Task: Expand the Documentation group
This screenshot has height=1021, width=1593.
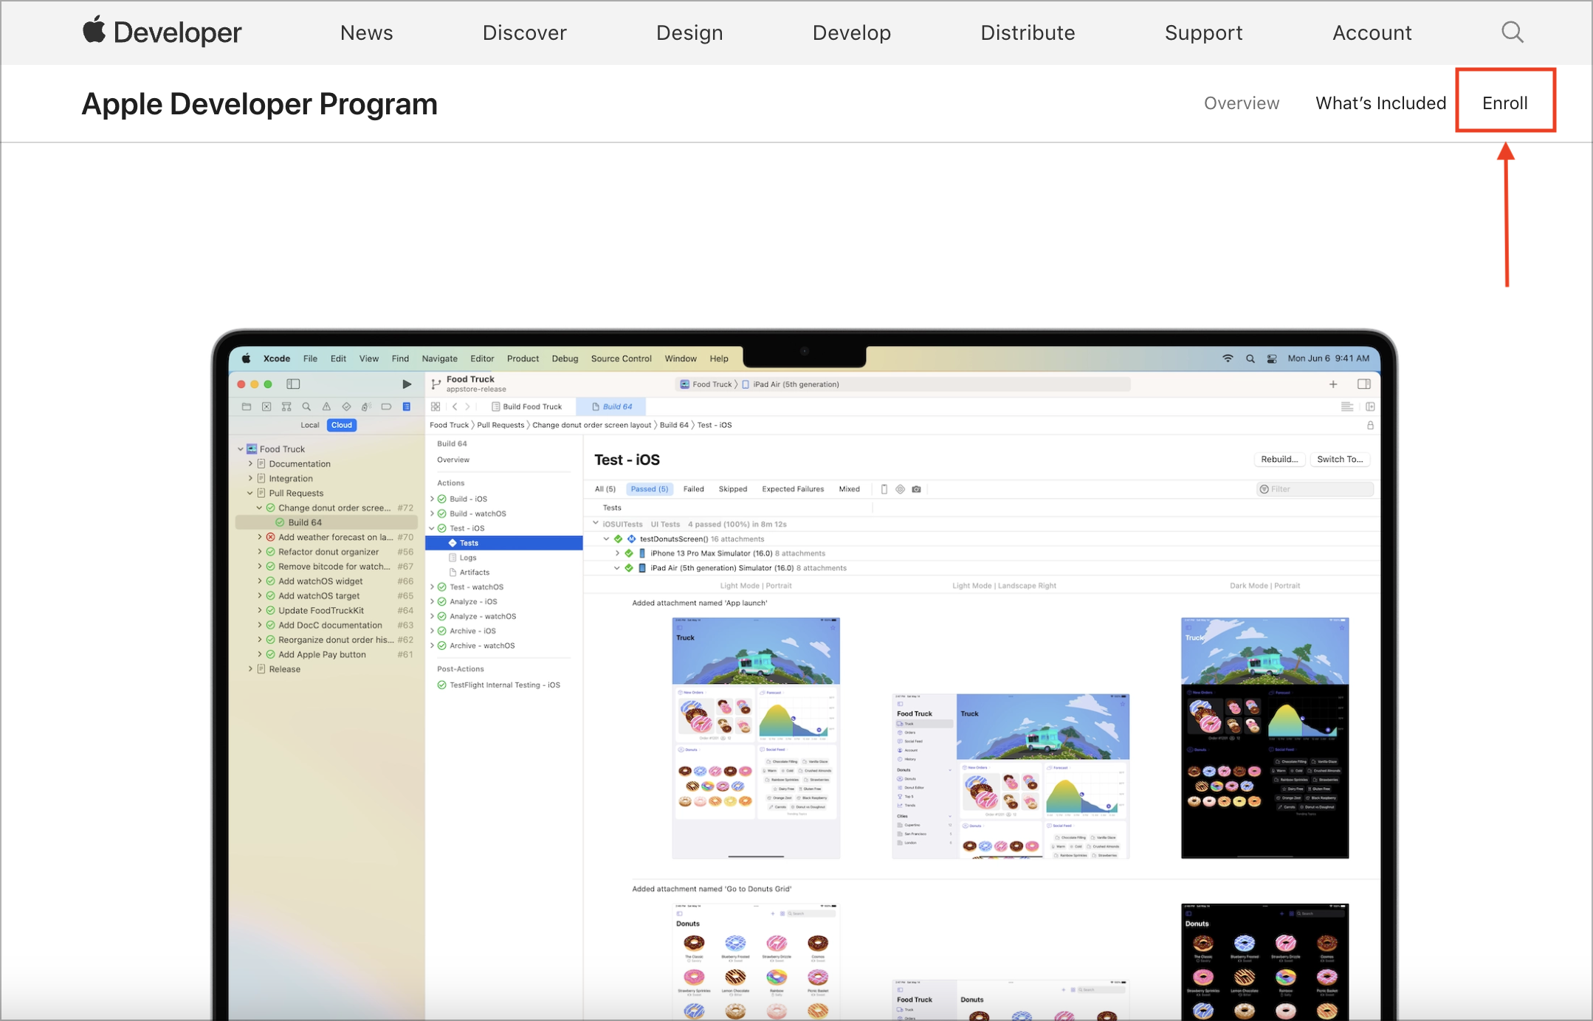Action: tap(250, 463)
